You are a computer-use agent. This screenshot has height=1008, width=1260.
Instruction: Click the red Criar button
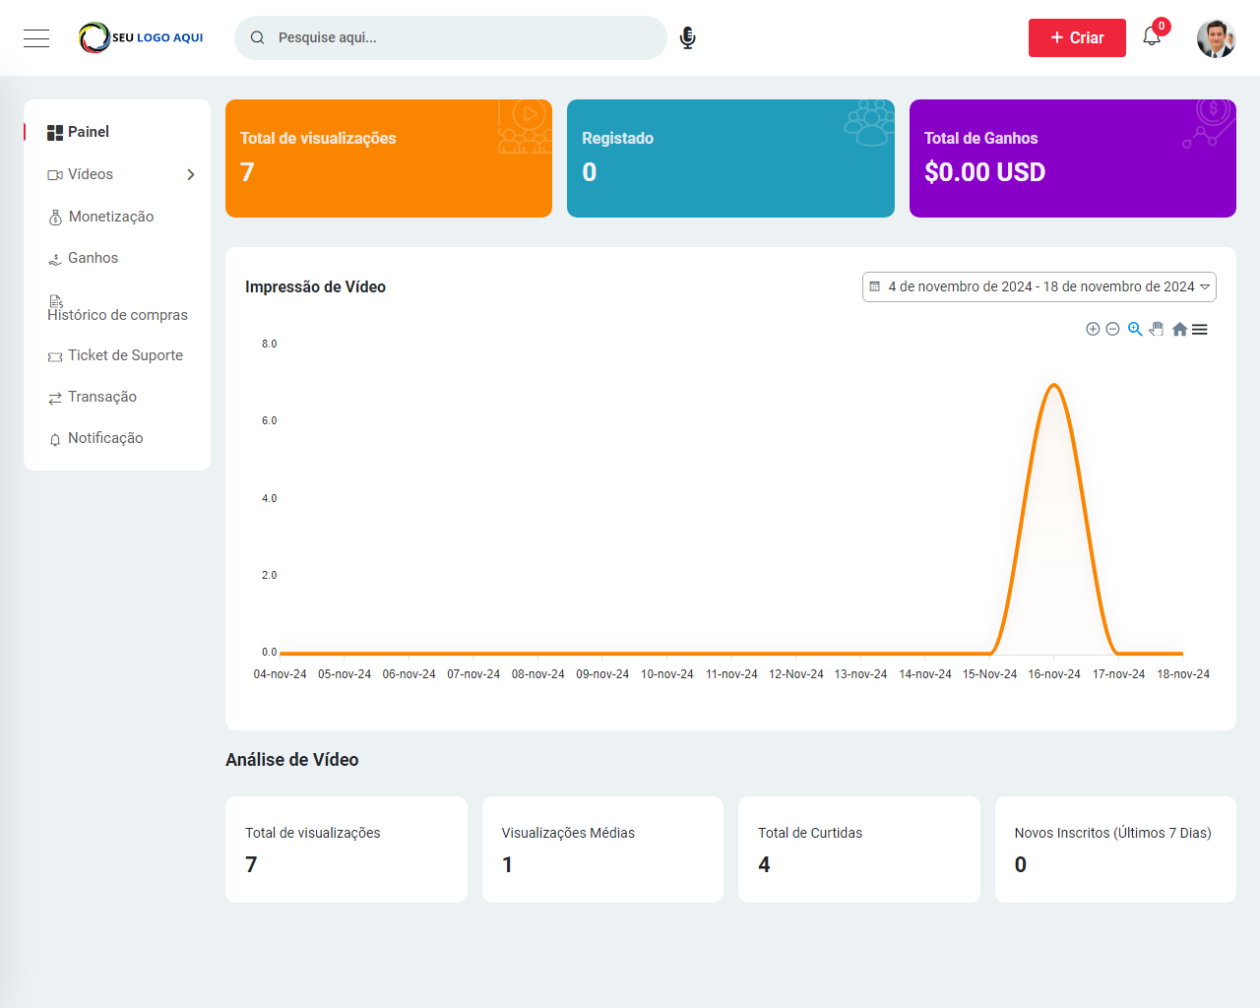(1077, 37)
